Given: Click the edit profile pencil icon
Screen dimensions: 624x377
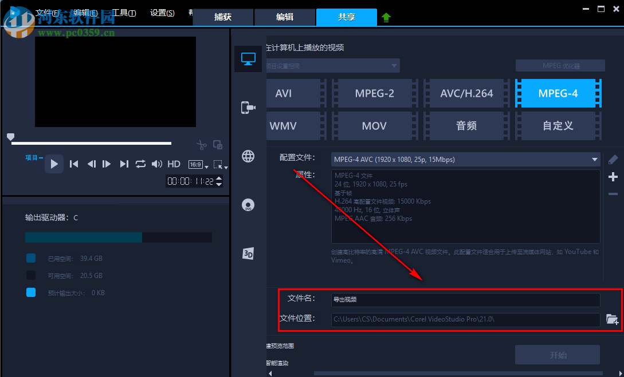Looking at the screenshot, I should (x=613, y=160).
